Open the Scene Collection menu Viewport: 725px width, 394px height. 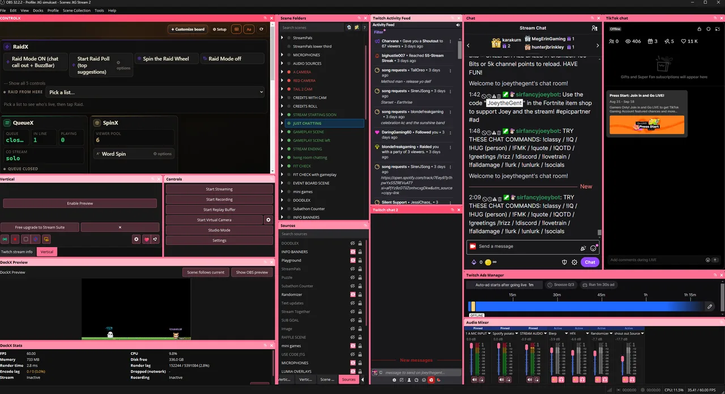click(x=76, y=10)
